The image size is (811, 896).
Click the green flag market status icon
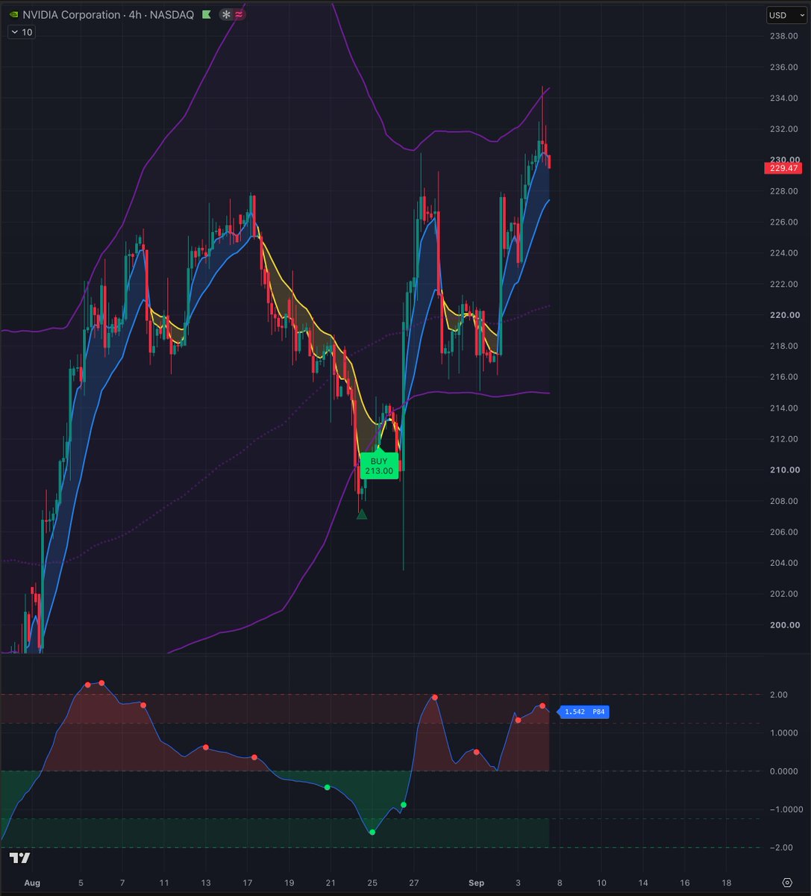point(207,15)
